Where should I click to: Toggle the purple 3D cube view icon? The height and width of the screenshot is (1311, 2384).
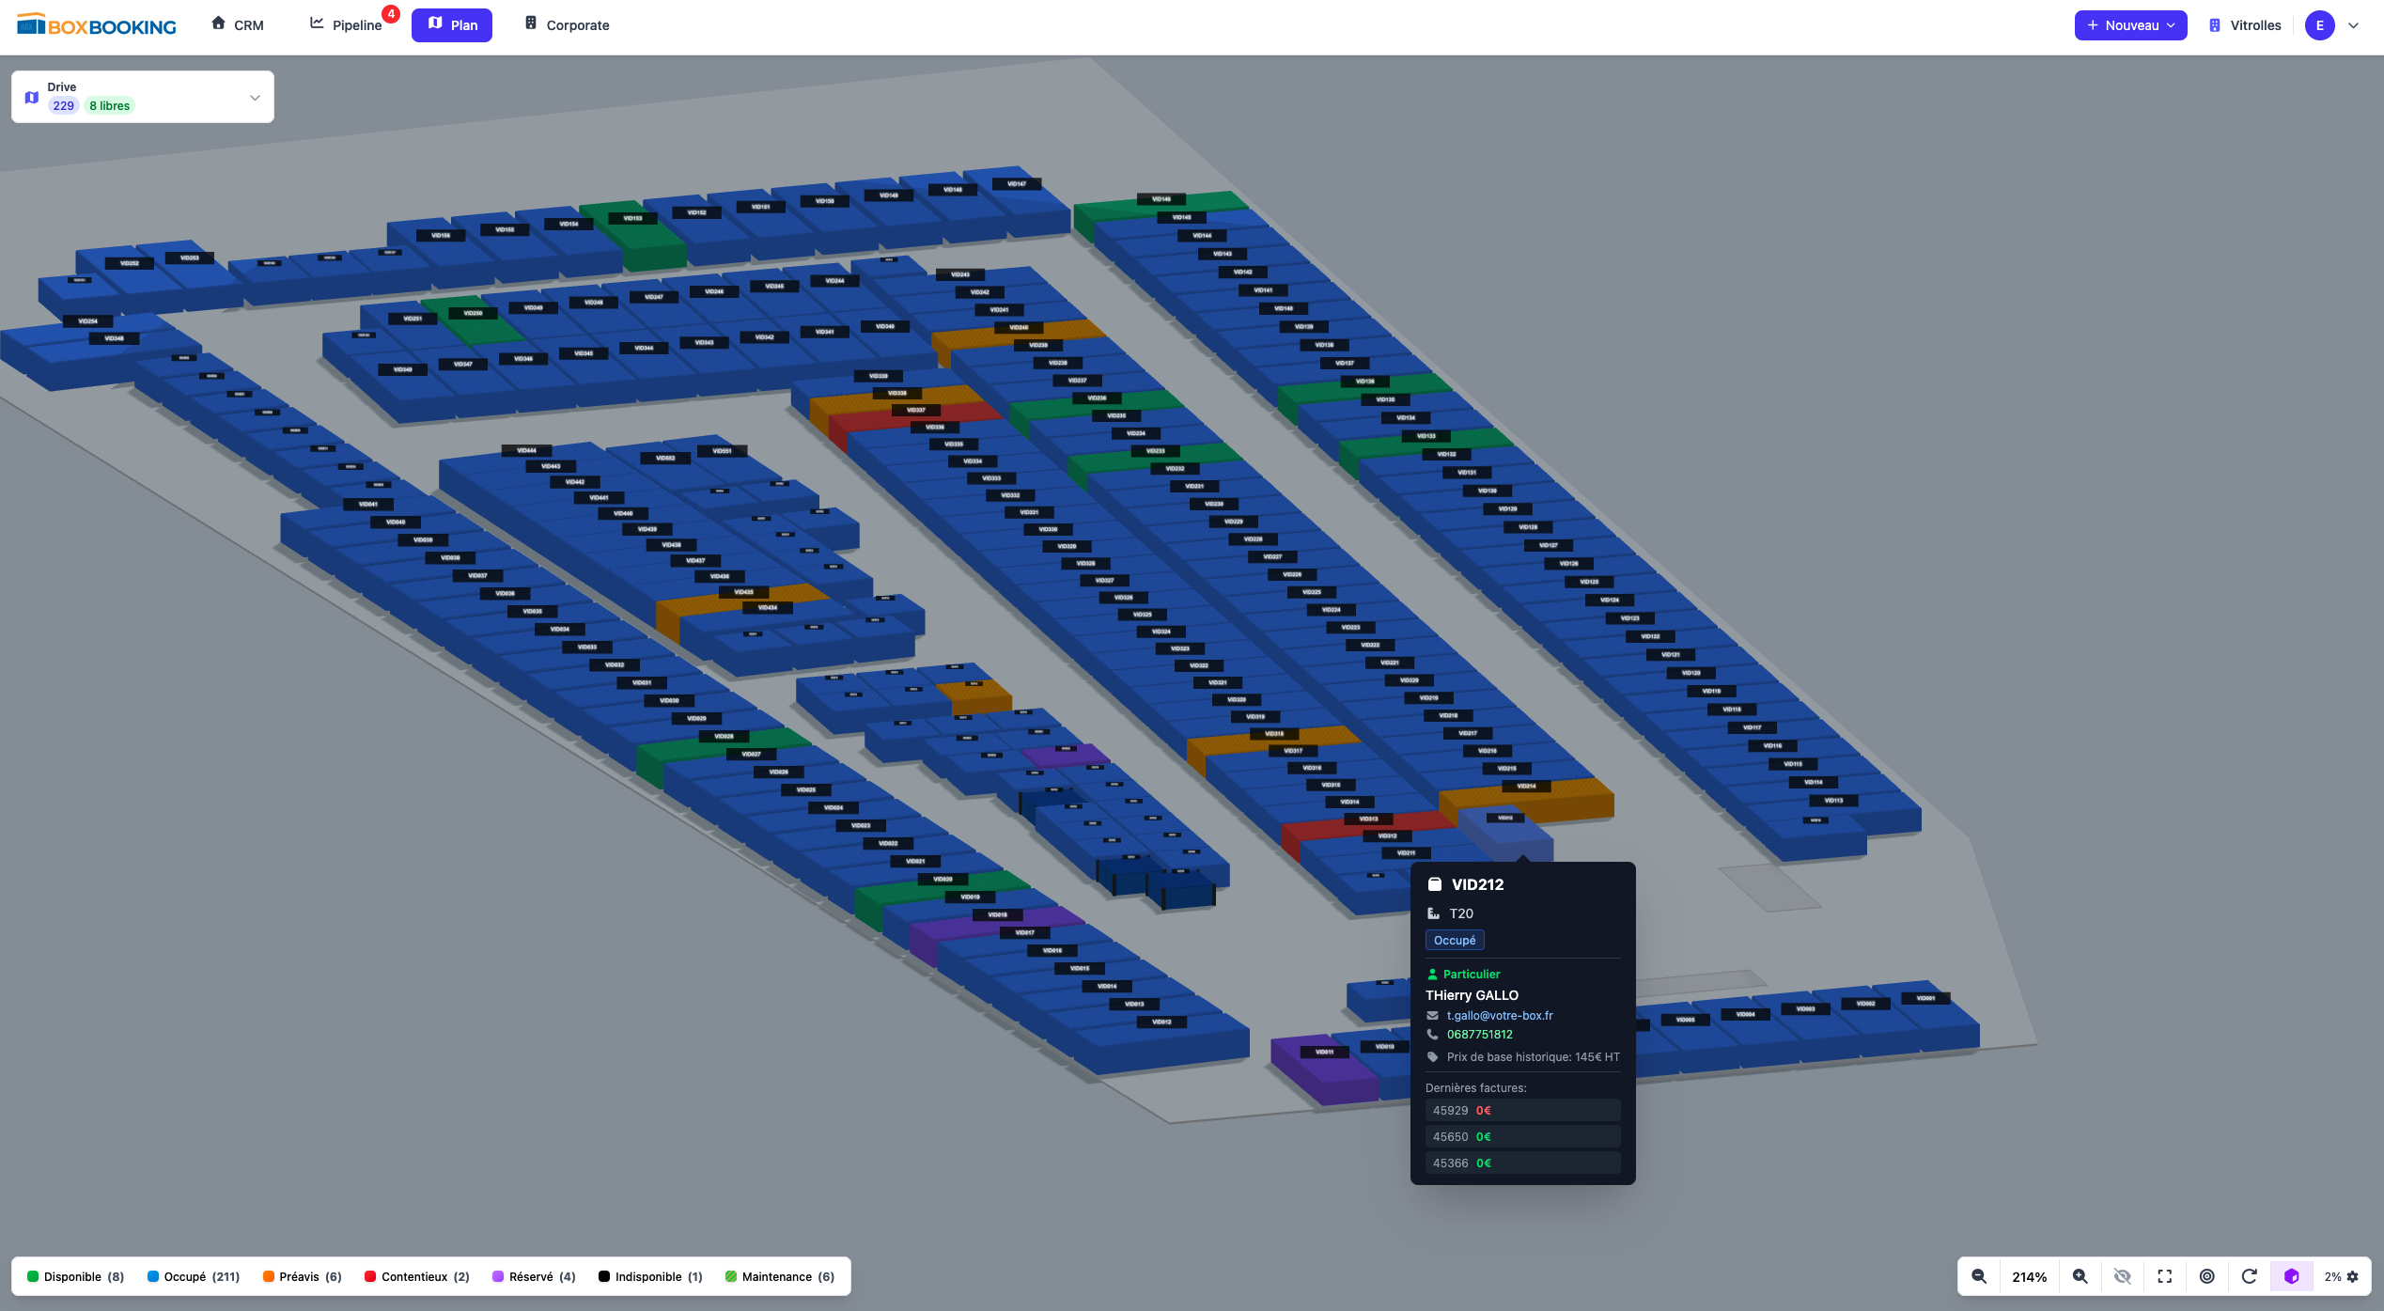[x=2291, y=1276]
